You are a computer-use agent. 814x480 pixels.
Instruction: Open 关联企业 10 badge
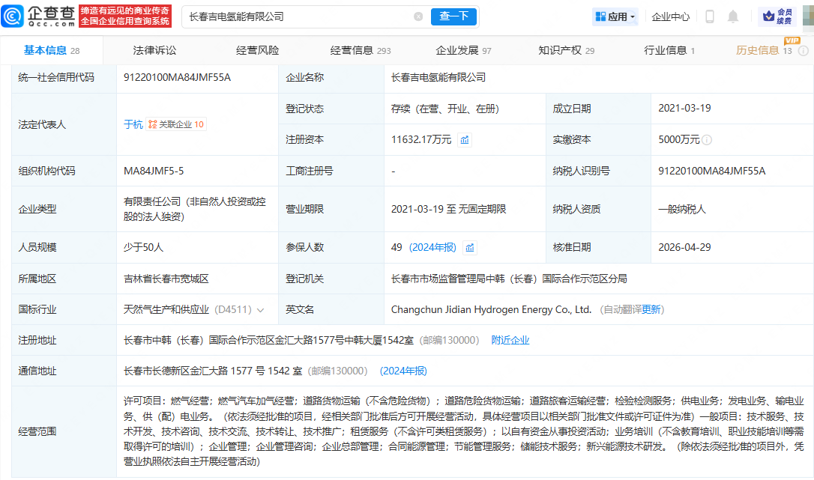176,124
